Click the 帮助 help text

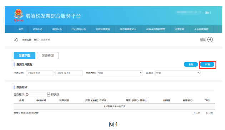[203, 40]
